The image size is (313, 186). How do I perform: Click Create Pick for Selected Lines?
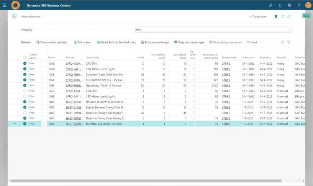116,42
